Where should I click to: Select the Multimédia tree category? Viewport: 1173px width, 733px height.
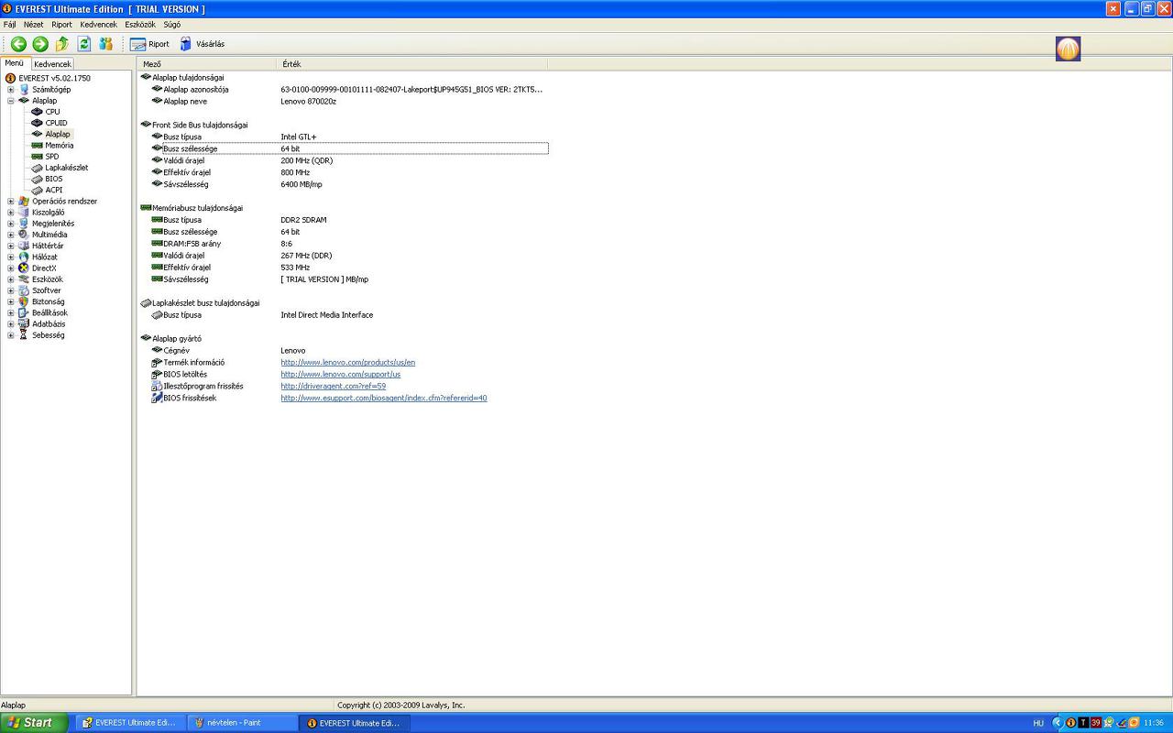point(49,235)
